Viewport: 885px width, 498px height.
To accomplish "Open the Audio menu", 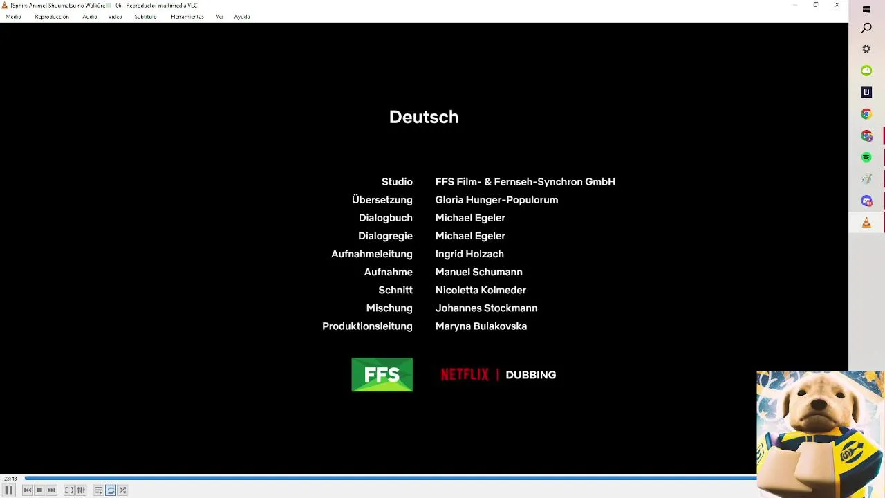I will (90, 17).
